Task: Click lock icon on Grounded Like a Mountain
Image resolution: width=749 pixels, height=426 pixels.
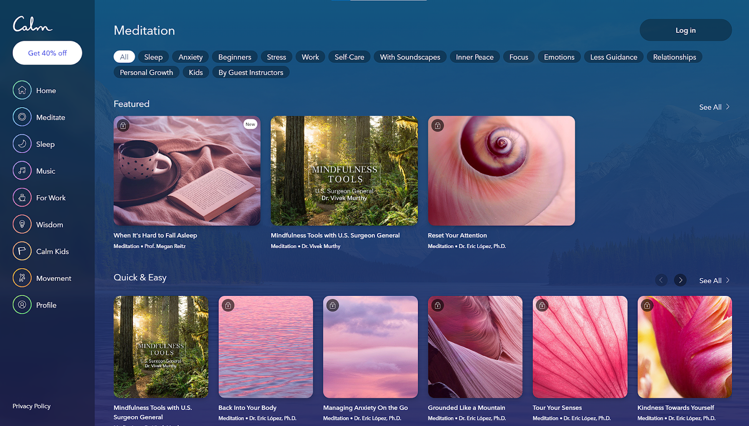Action: 438,305
